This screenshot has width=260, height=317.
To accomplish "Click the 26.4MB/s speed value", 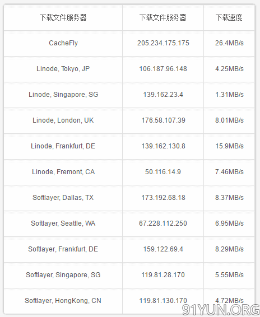I will (x=229, y=43).
